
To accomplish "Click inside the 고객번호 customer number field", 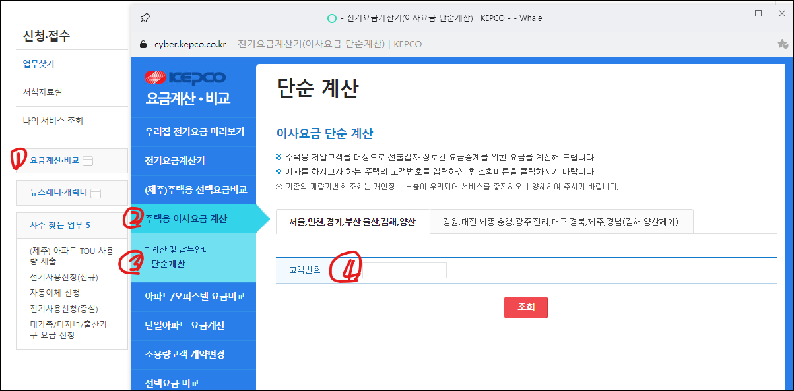I will (404, 270).
